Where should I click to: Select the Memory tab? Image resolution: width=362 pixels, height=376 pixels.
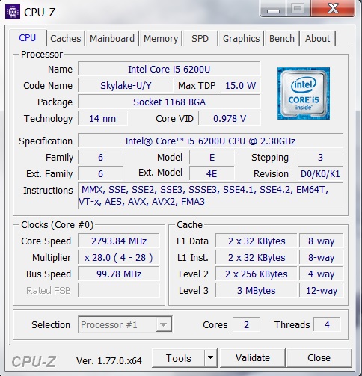pyautogui.click(x=161, y=38)
